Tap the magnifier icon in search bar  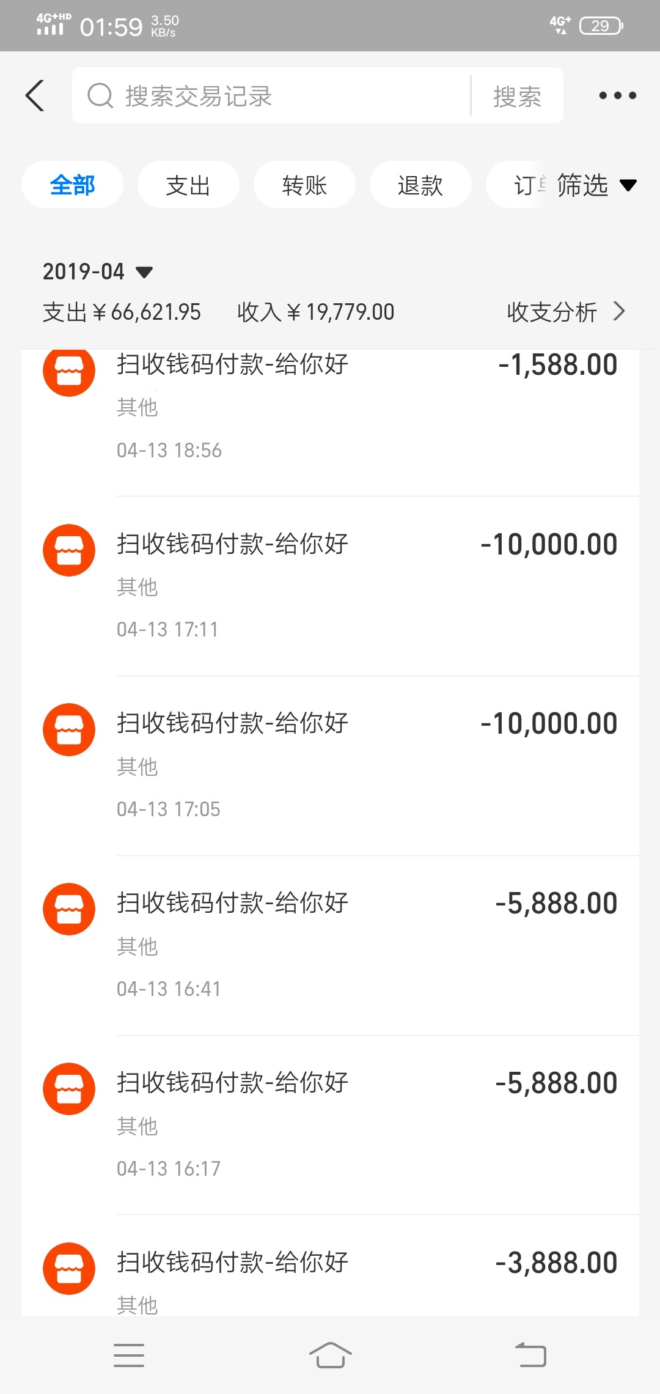coord(100,96)
